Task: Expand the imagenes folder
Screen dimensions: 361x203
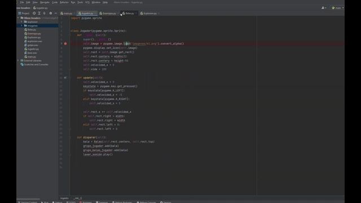Action: click(x=21, y=26)
